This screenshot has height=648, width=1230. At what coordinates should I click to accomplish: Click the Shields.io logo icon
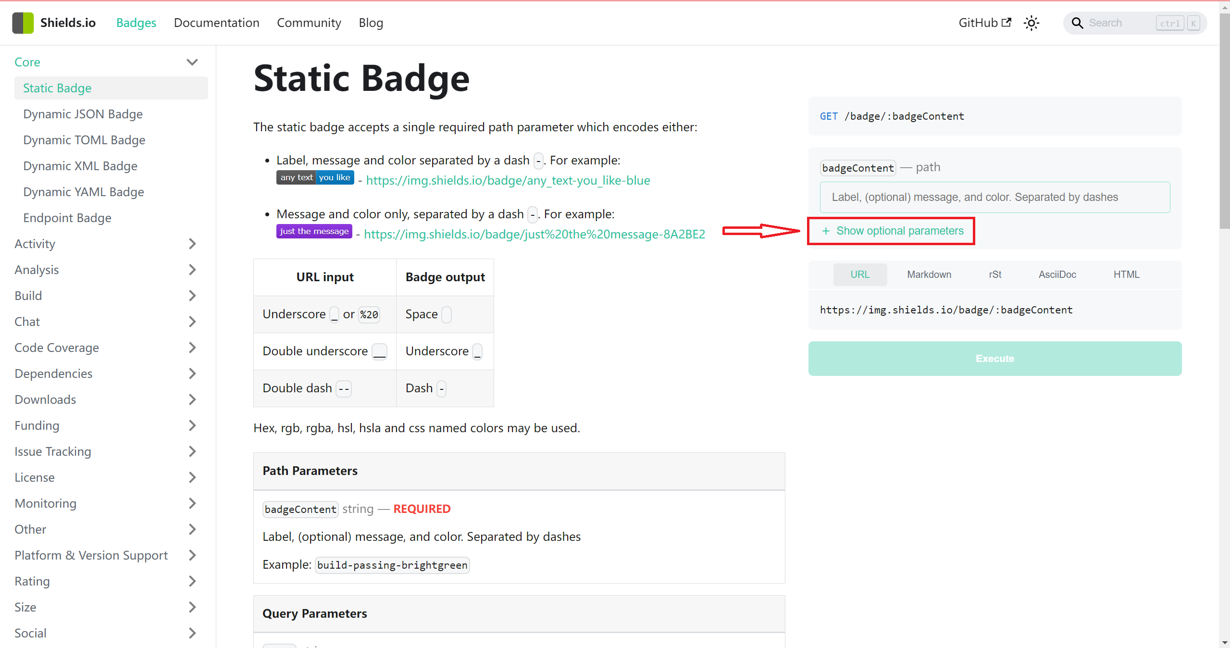pos(23,23)
